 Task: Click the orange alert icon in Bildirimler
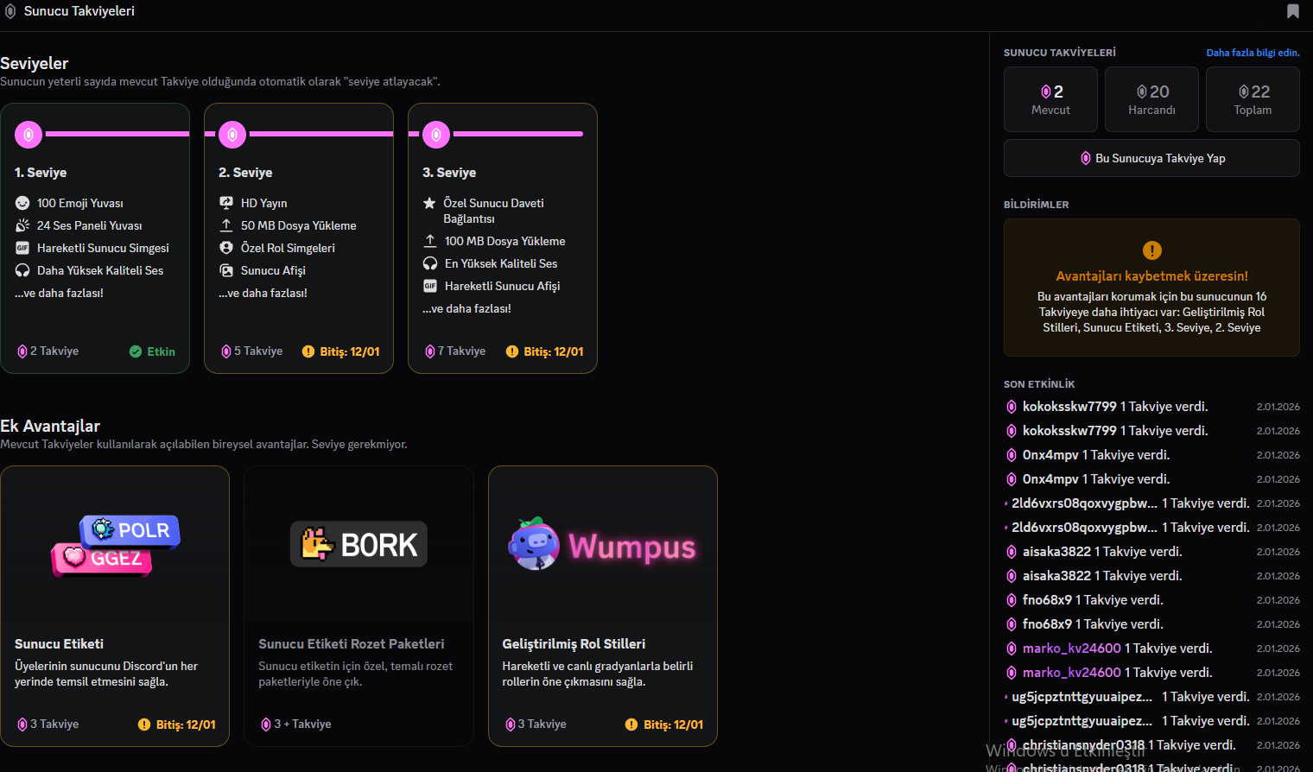pos(1152,250)
